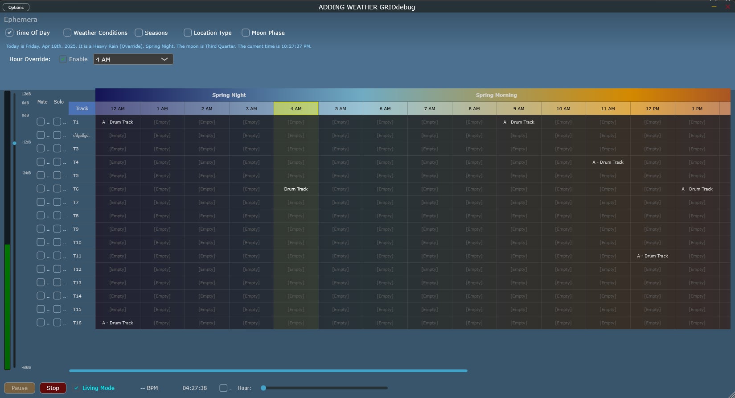The height and width of the screenshot is (398, 735).
Task: Click the horizontal grid scrollbar
Action: [267, 370]
